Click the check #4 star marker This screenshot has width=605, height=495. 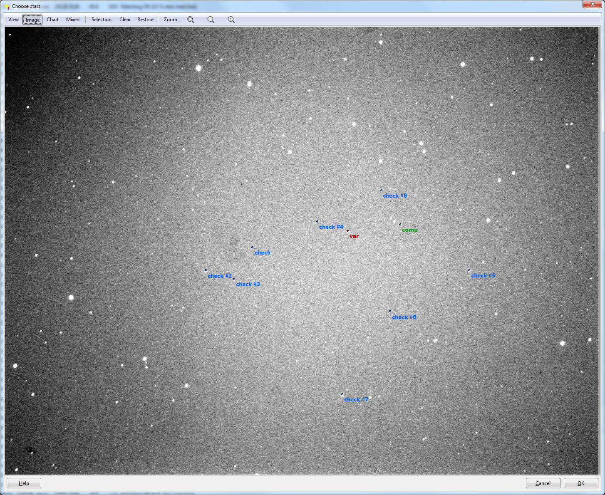(317, 222)
